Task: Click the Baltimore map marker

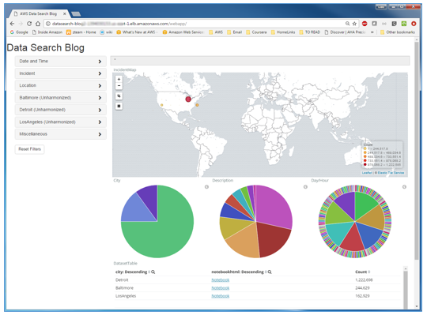Action: coord(197,105)
